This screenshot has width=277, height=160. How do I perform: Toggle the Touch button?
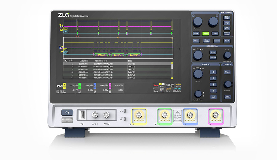click(227, 41)
